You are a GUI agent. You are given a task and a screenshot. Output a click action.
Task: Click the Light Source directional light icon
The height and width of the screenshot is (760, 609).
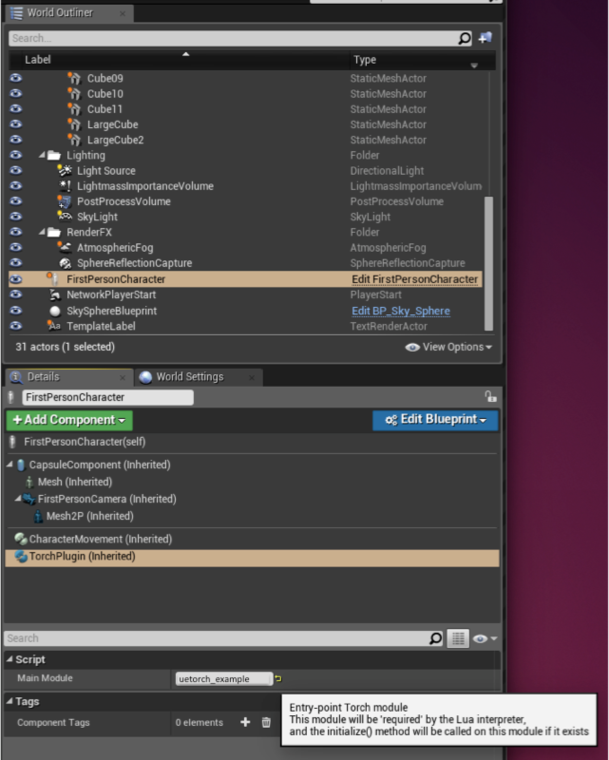pyautogui.click(x=64, y=171)
